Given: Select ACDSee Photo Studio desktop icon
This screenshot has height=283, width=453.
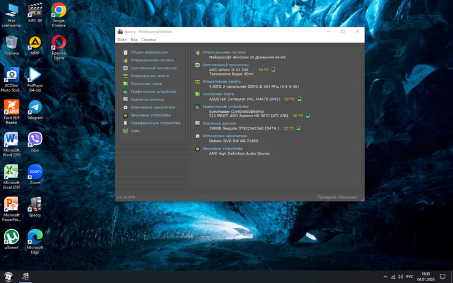Looking at the screenshot, I should [12, 79].
